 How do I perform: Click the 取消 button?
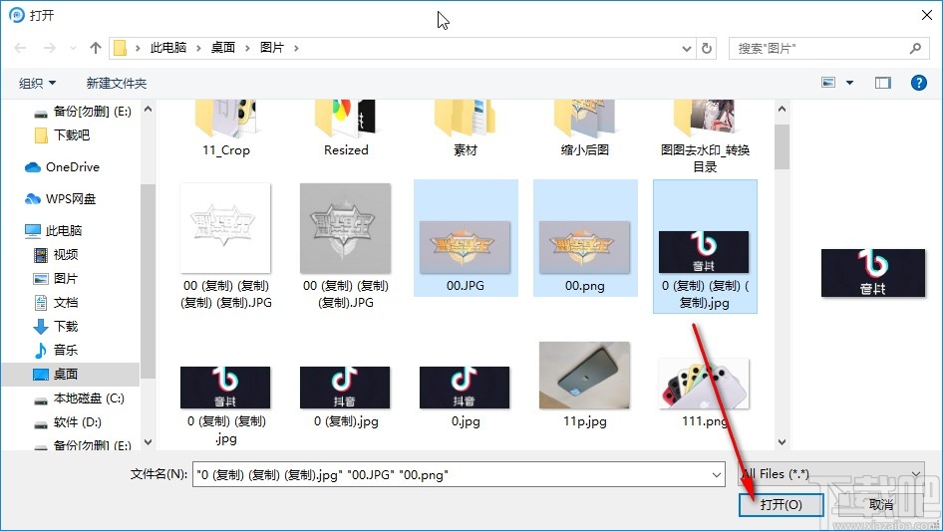pos(881,504)
